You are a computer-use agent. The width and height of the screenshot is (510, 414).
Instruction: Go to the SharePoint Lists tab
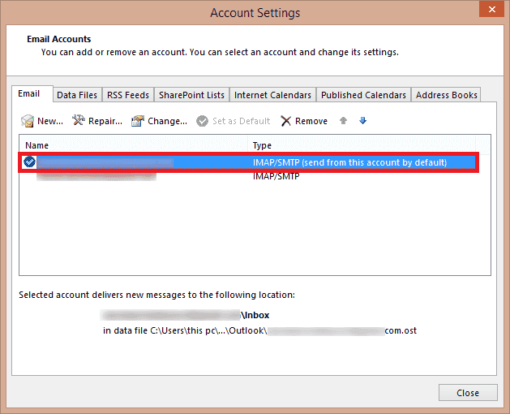(x=191, y=95)
